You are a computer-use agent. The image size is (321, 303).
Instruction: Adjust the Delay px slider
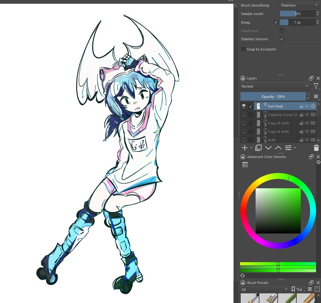pyautogui.click(x=298, y=22)
